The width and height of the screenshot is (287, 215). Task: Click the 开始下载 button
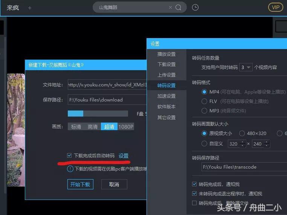click(x=80, y=184)
